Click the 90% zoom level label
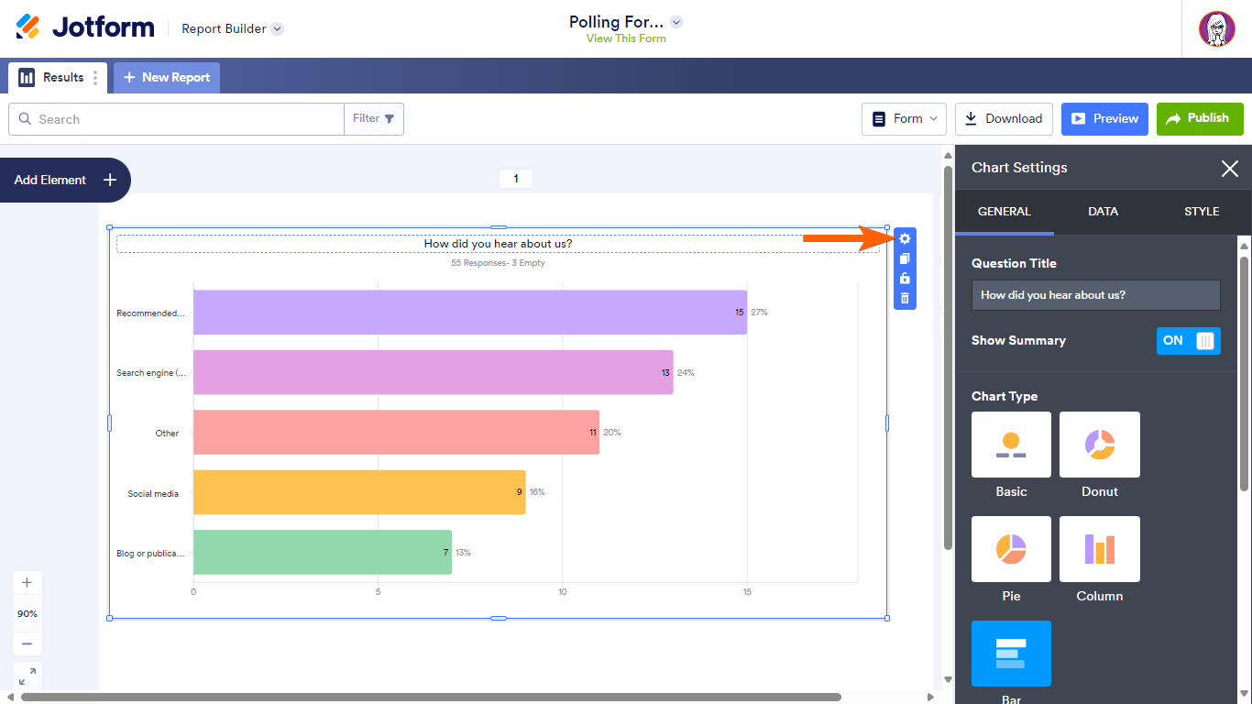 tap(27, 613)
